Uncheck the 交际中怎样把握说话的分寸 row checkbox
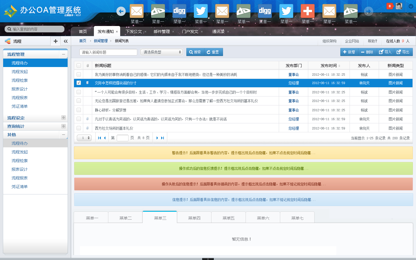Screen dimensions: 416x260 click(x=79, y=83)
